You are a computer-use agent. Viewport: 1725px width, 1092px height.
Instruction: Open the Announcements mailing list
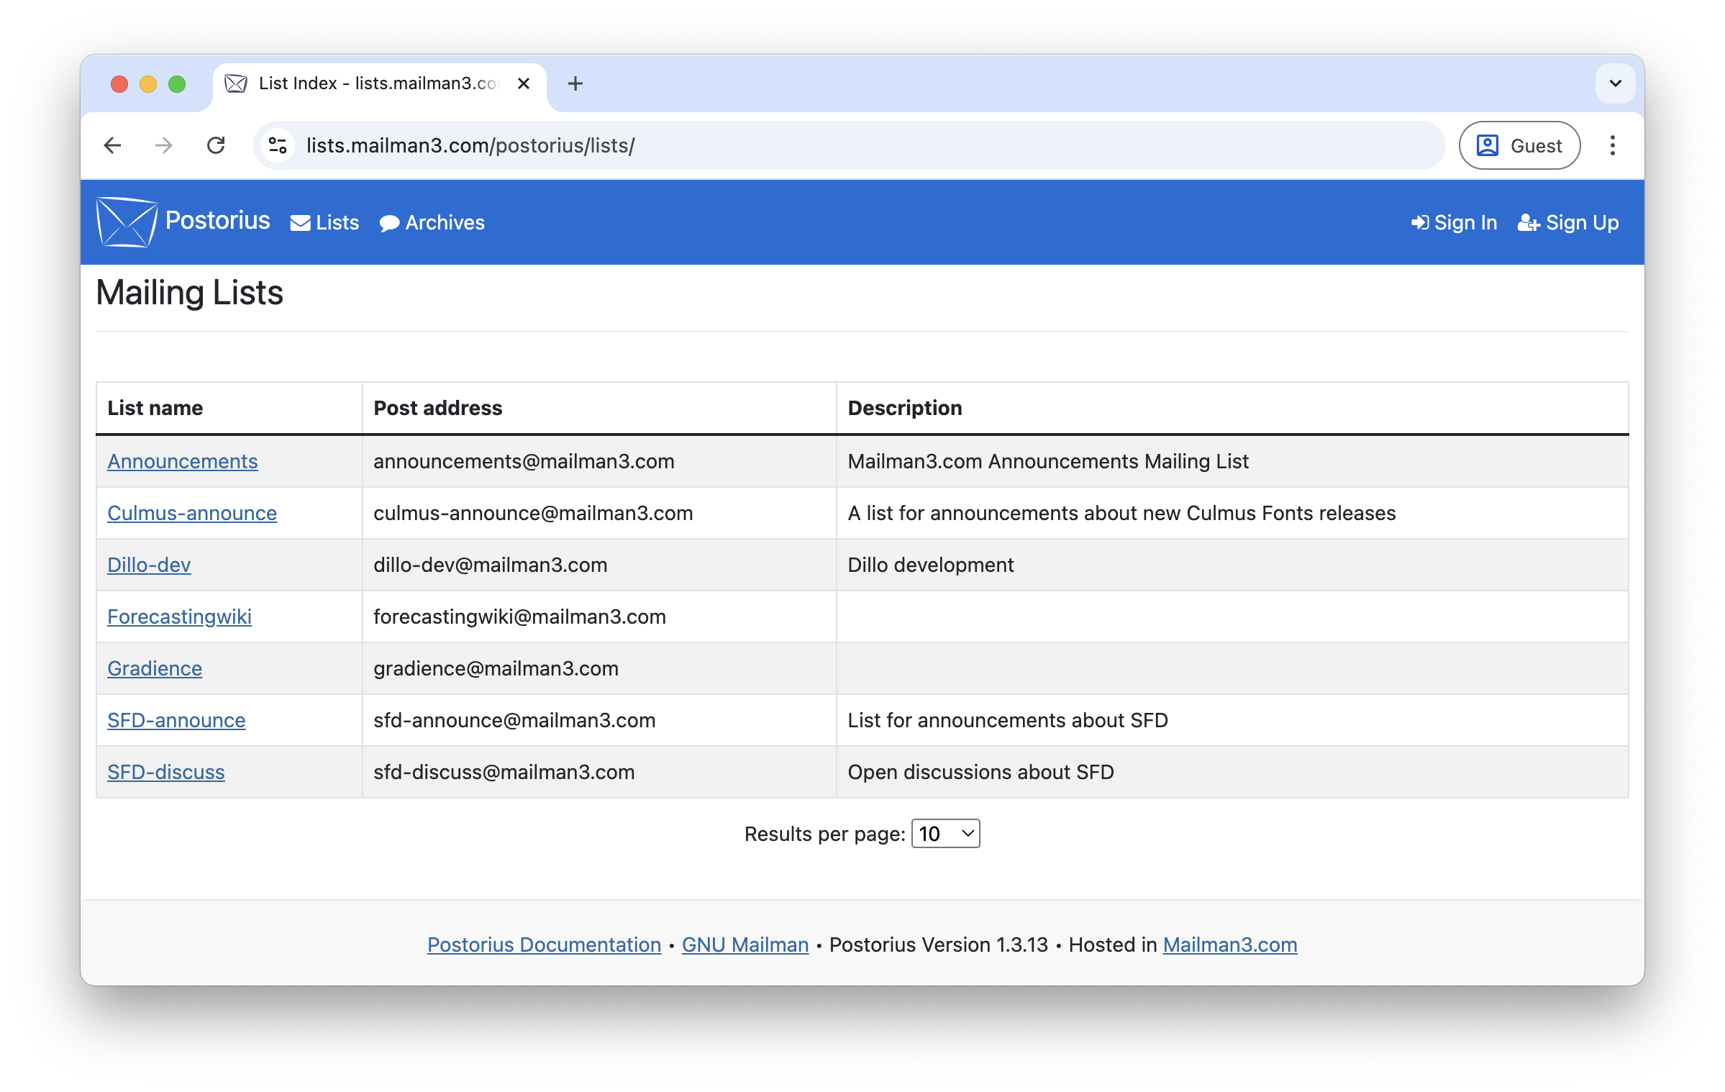pyautogui.click(x=182, y=461)
